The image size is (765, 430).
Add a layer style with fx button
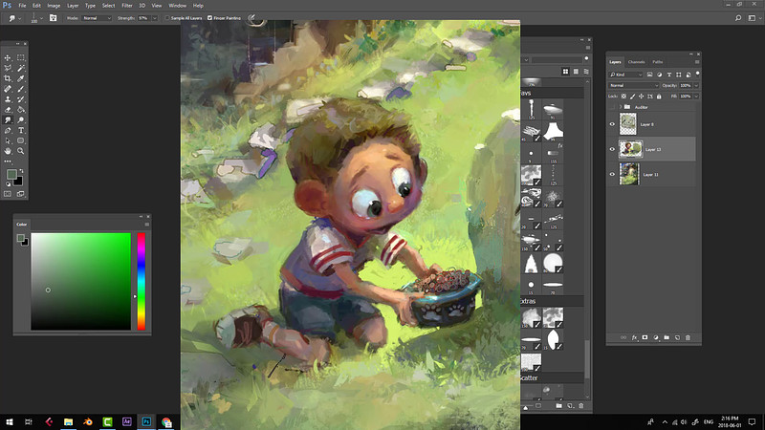point(634,337)
